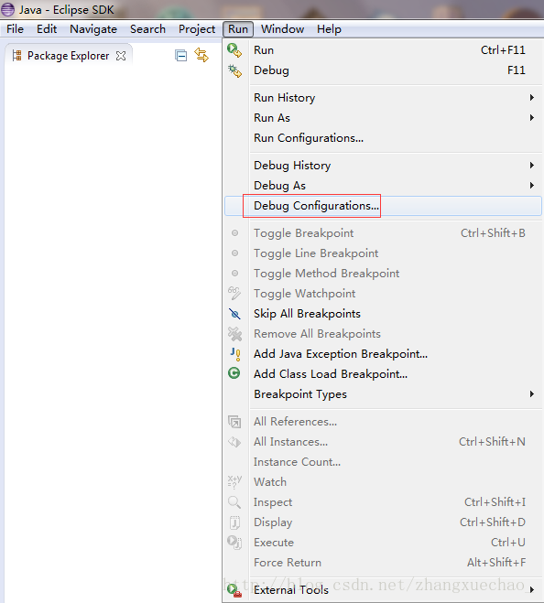Select Add Class Load Breakpoint...
The image size is (544, 603).
tap(383, 374)
